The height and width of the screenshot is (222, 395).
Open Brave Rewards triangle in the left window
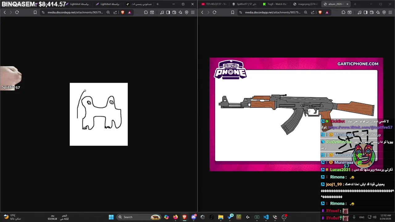click(x=129, y=12)
